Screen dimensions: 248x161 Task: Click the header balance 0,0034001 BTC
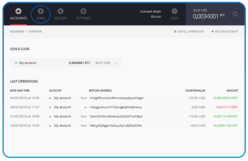pos(209,16)
